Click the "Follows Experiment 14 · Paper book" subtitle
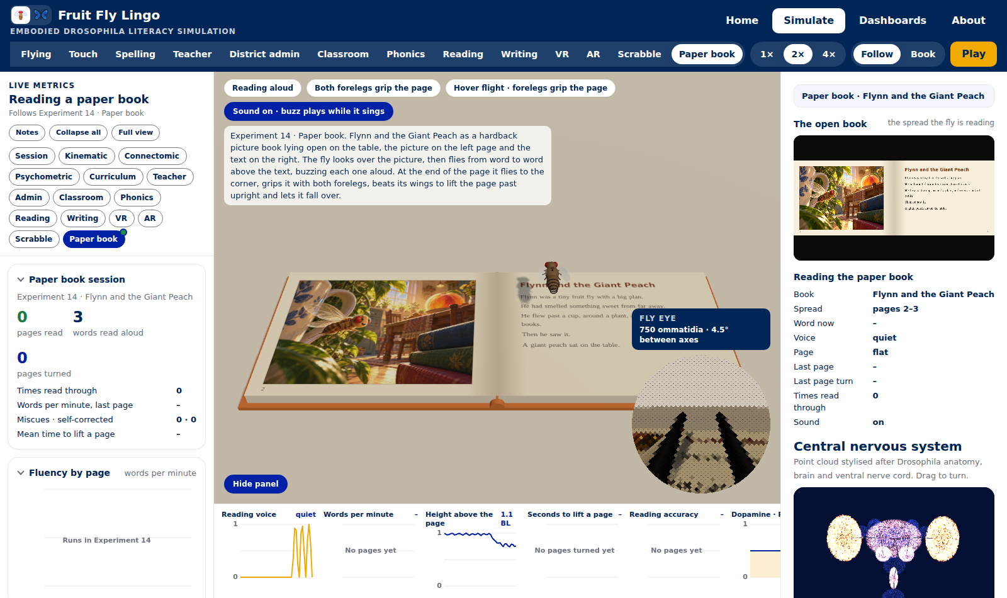 click(76, 113)
